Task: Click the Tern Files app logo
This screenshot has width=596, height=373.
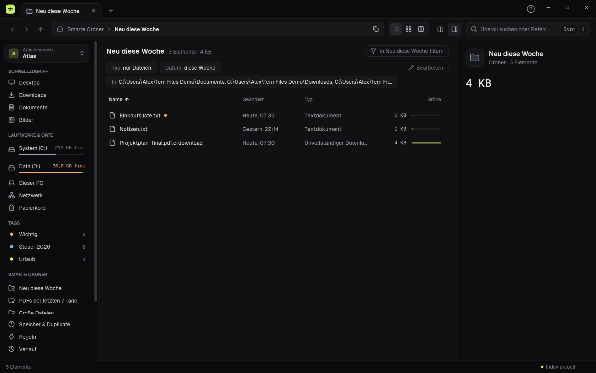Action: click(x=10, y=9)
